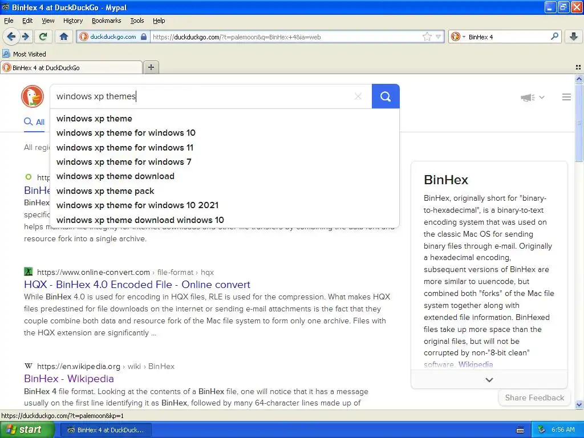Open the Tools menu
584x438 pixels.
pyautogui.click(x=137, y=21)
